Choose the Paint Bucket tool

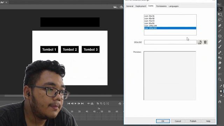pos(220,58)
